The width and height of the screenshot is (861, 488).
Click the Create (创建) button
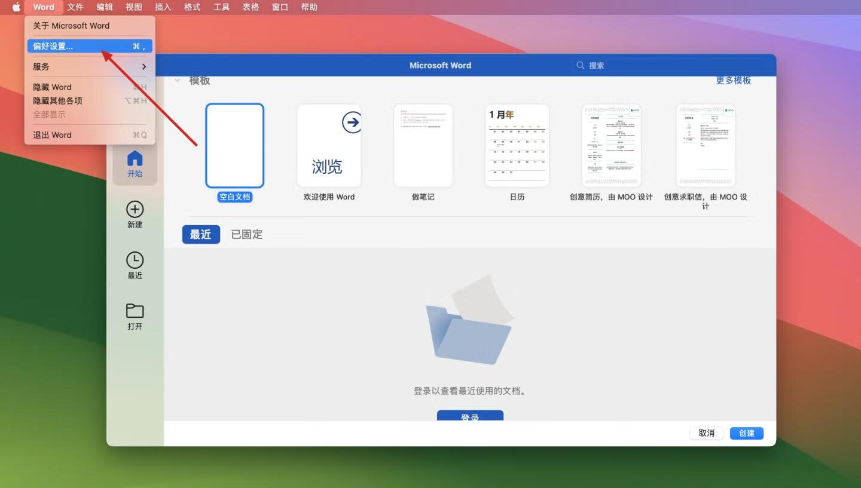coord(746,433)
